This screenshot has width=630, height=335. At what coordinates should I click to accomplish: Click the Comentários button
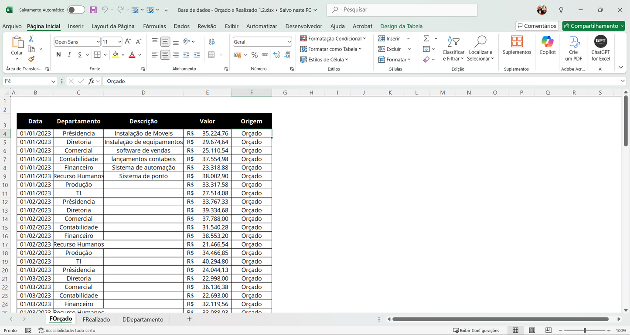537,26
